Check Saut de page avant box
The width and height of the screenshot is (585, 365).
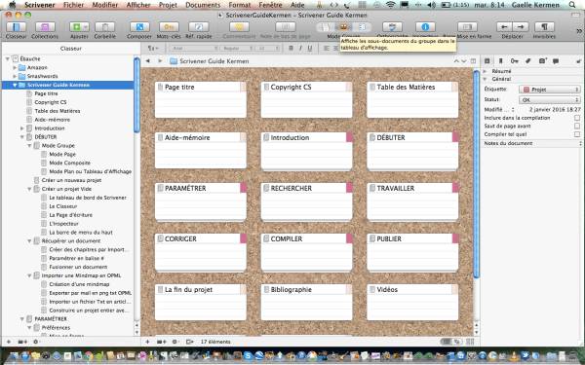(577, 126)
